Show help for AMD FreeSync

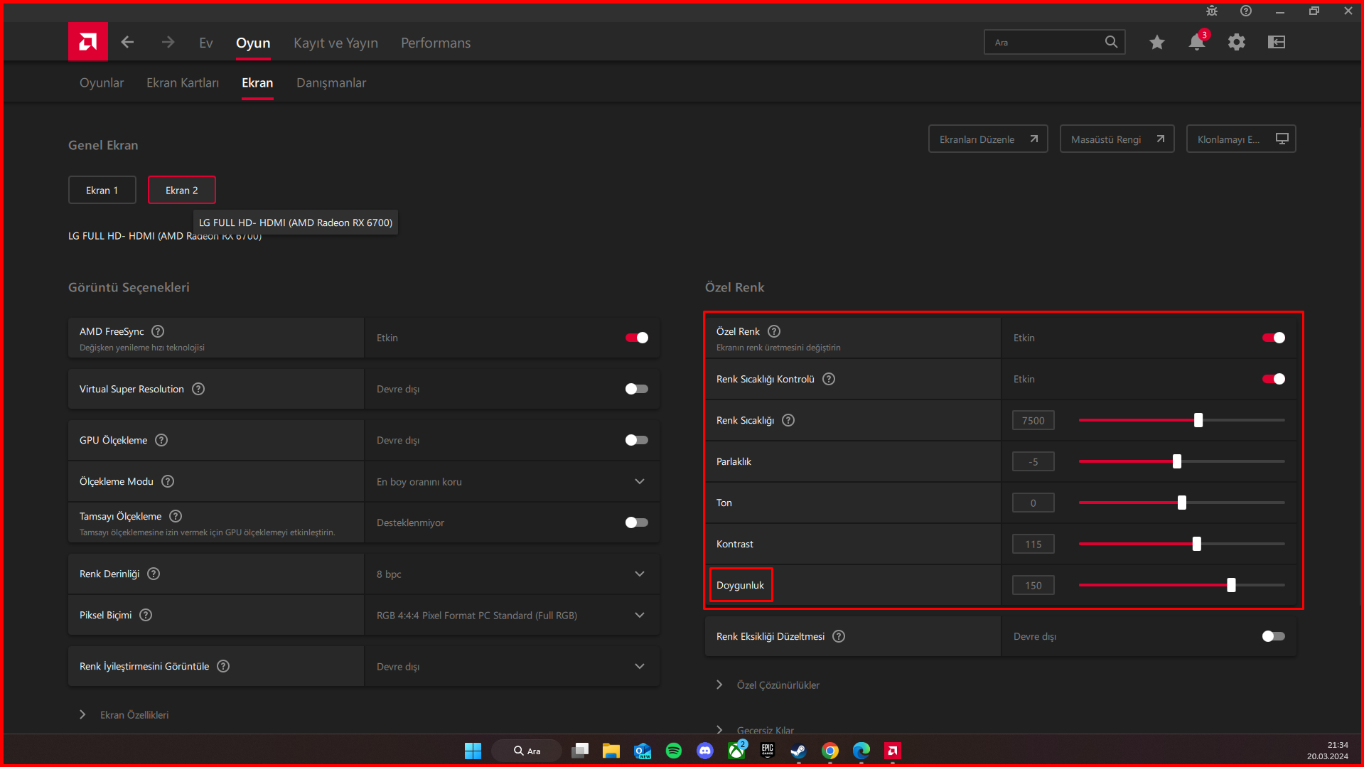(158, 331)
